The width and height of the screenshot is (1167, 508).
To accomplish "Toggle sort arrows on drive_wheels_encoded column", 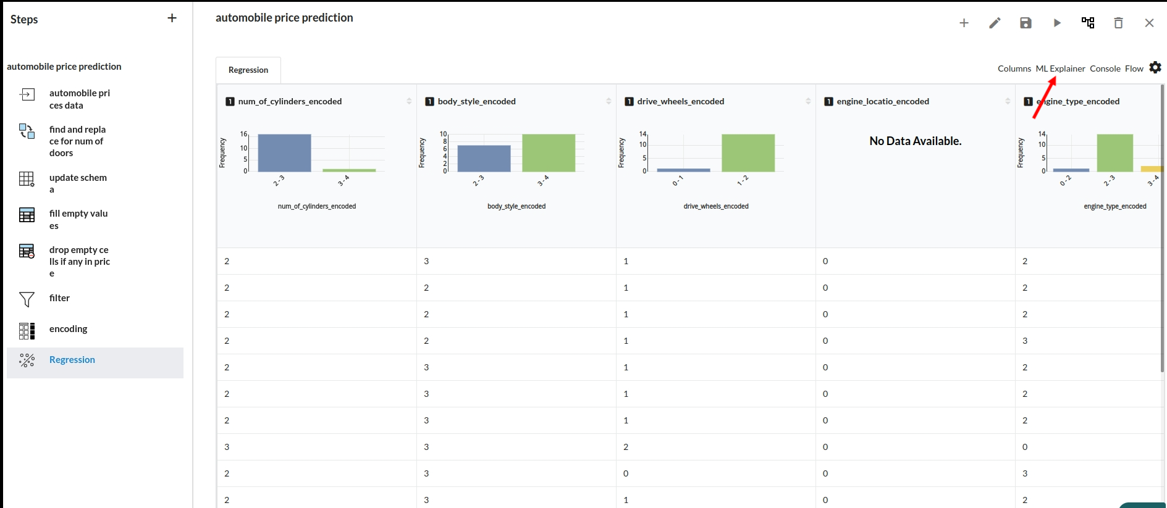I will [x=808, y=101].
